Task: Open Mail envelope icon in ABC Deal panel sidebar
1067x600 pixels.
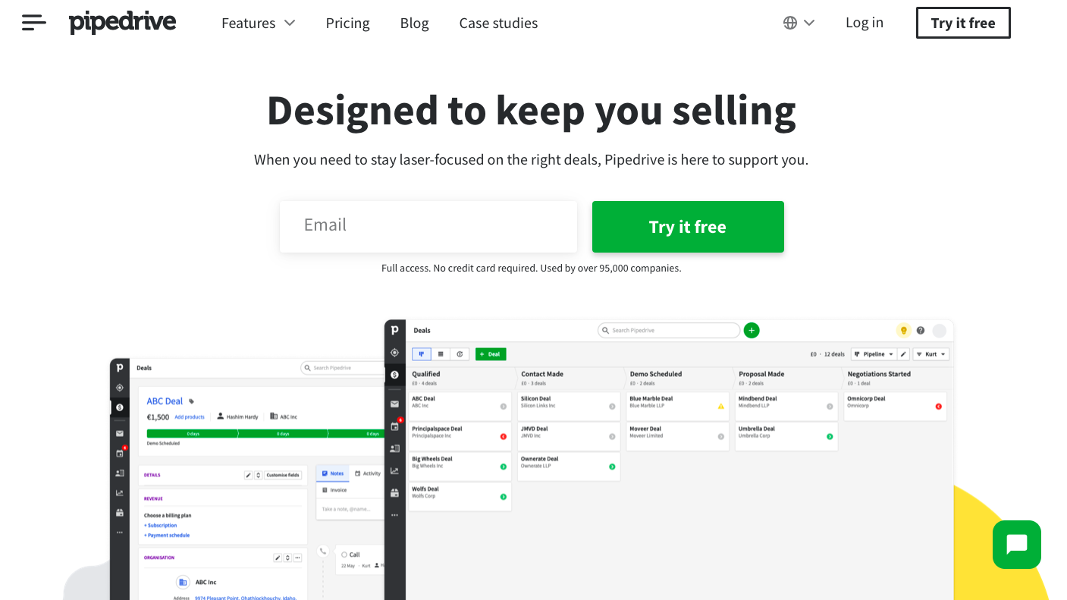Action: click(x=120, y=433)
